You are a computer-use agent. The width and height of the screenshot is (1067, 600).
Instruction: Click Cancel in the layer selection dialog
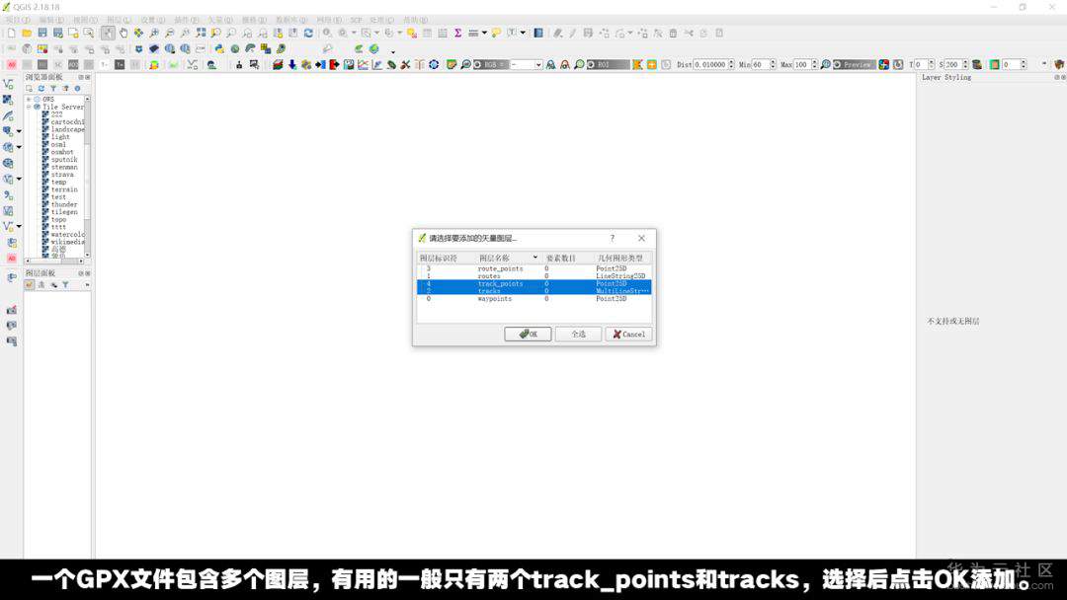point(628,335)
